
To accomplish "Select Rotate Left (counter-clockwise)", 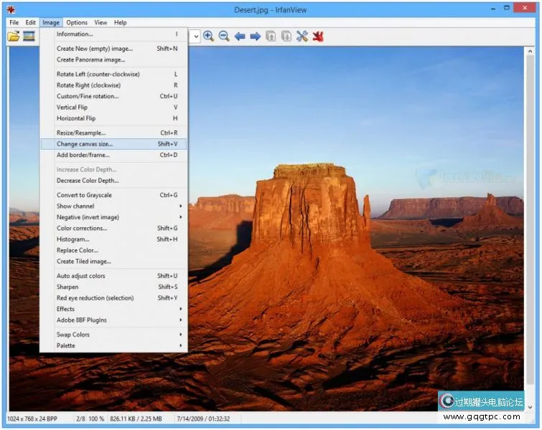I will (x=113, y=75).
